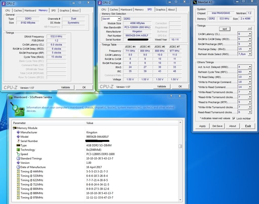259x204 pixels.
Task: Open the Read-Read Turnaround clocks dropdown
Action: pyautogui.click(x=250, y=112)
